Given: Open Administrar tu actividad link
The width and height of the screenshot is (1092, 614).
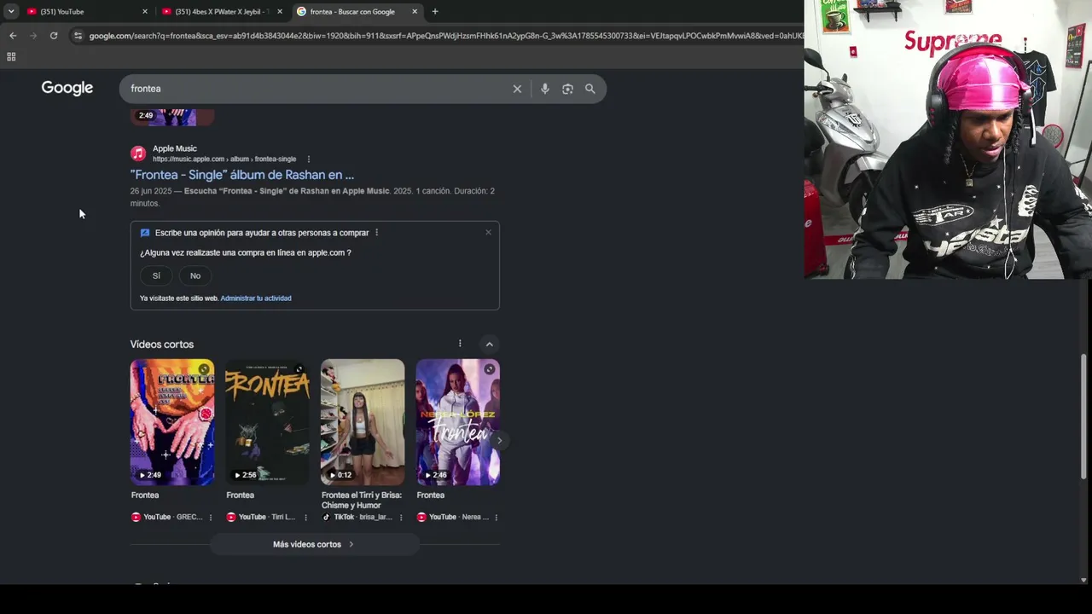Looking at the screenshot, I should pyautogui.click(x=256, y=298).
